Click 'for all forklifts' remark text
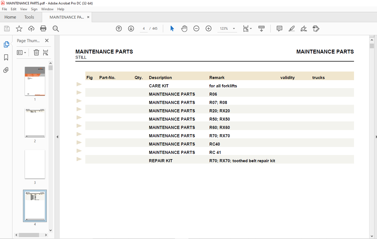 click(223, 86)
